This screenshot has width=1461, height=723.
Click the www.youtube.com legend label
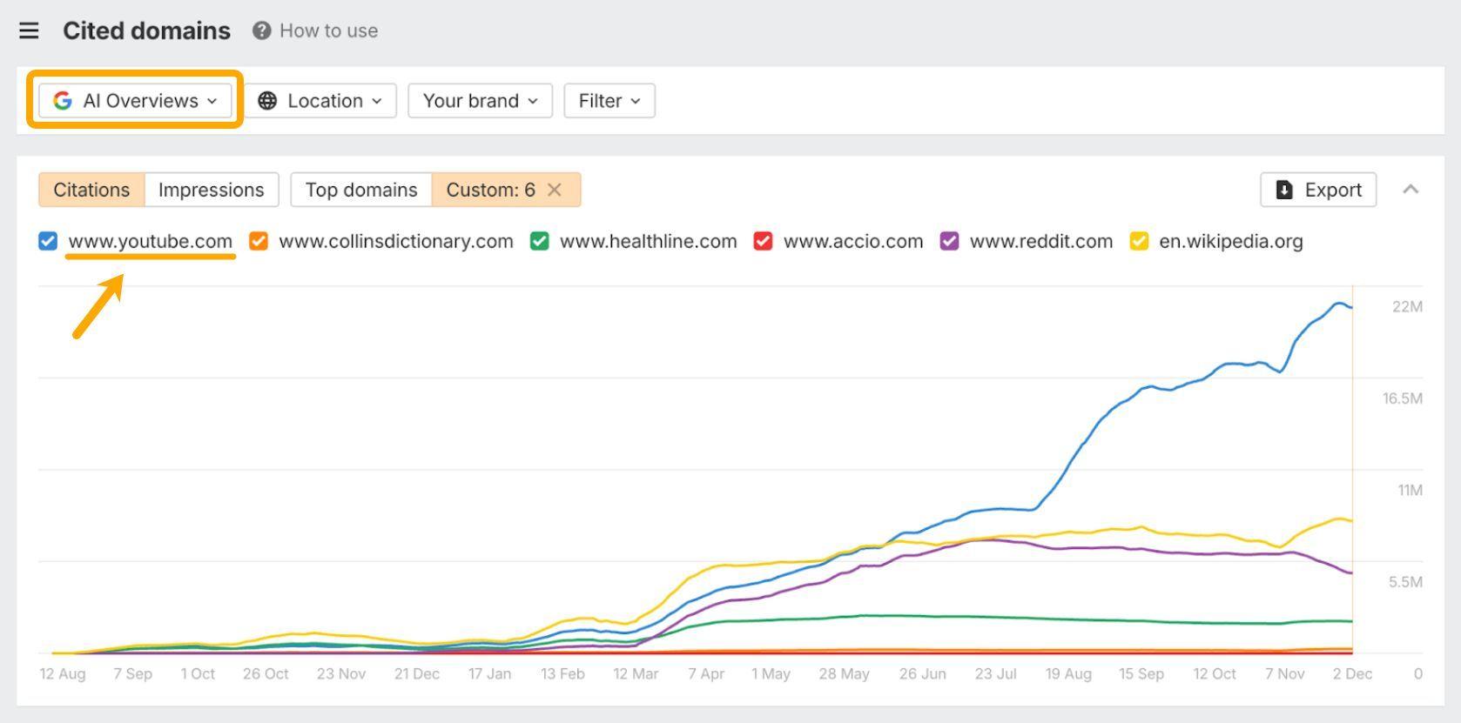151,241
